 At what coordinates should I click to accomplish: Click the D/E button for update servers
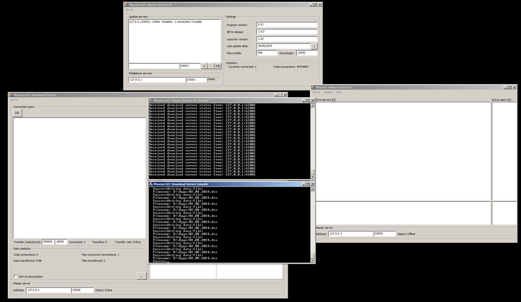(218, 66)
